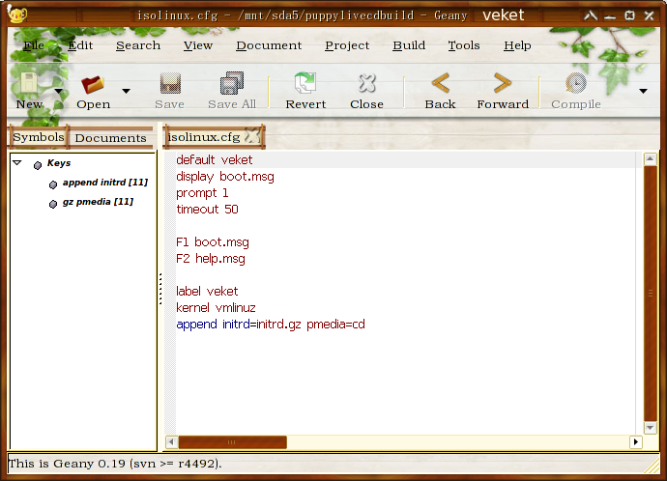Switch to the Documents sidebar tab
667x481 pixels.
(110, 138)
